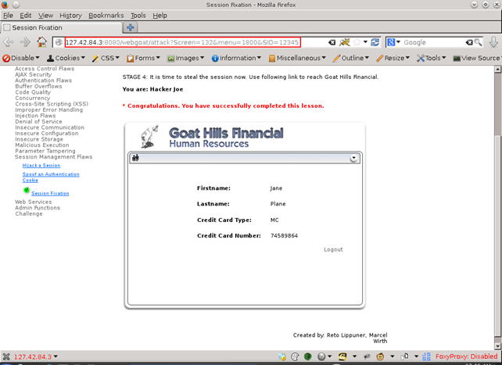Reload the page with the refresh icon
This screenshot has height=365, width=502.
click(375, 42)
